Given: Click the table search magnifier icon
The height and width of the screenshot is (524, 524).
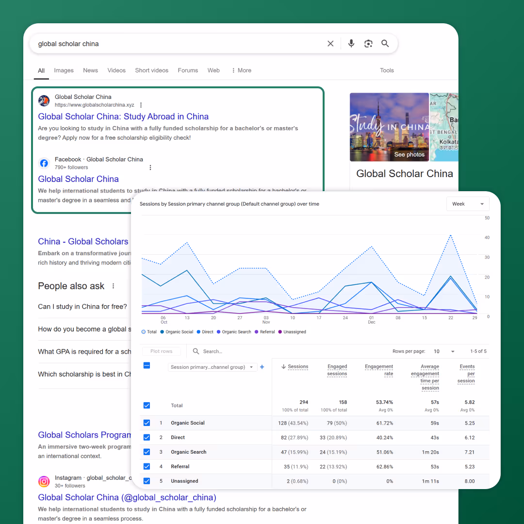Looking at the screenshot, I should point(196,351).
